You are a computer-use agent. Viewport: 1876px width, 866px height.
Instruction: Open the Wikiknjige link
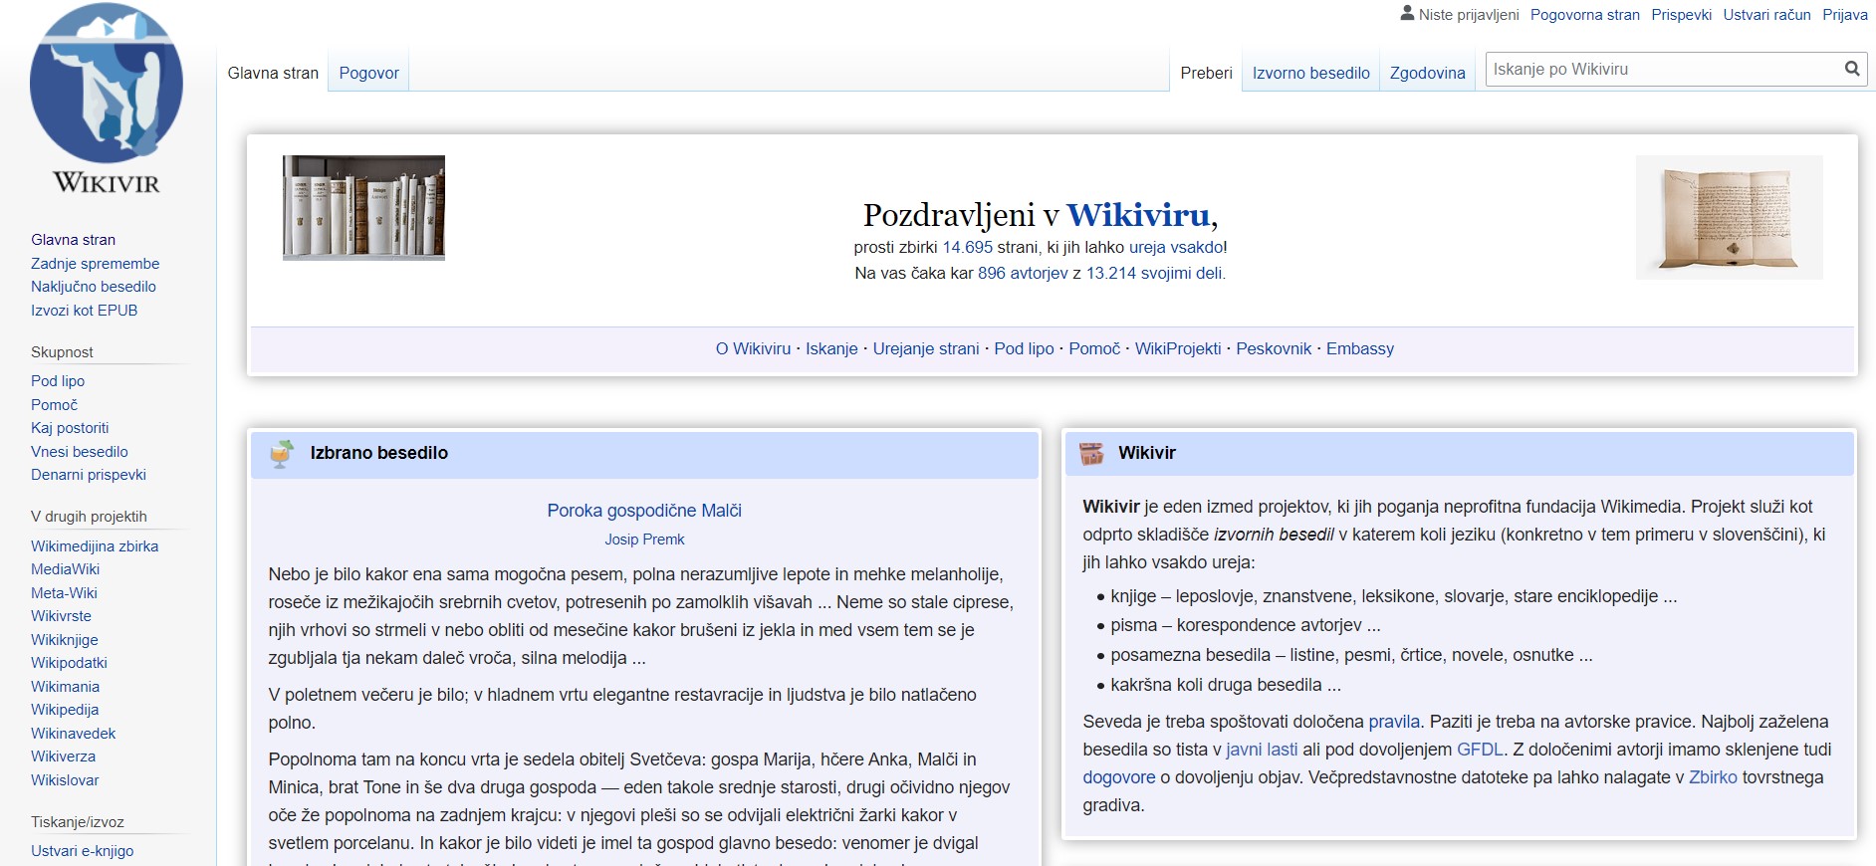pos(64,640)
